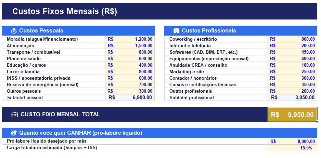
Task: Select the Outros pessoais value cell 300.00
Action: coord(130,91)
